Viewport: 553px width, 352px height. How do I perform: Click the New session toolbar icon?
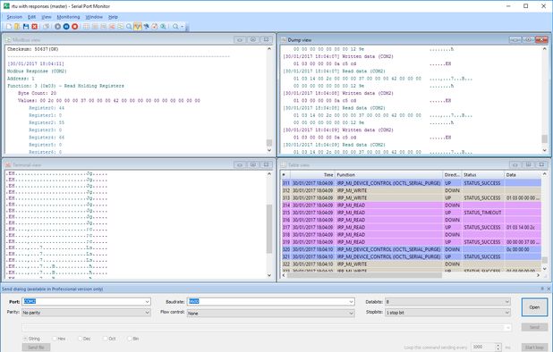[9, 27]
